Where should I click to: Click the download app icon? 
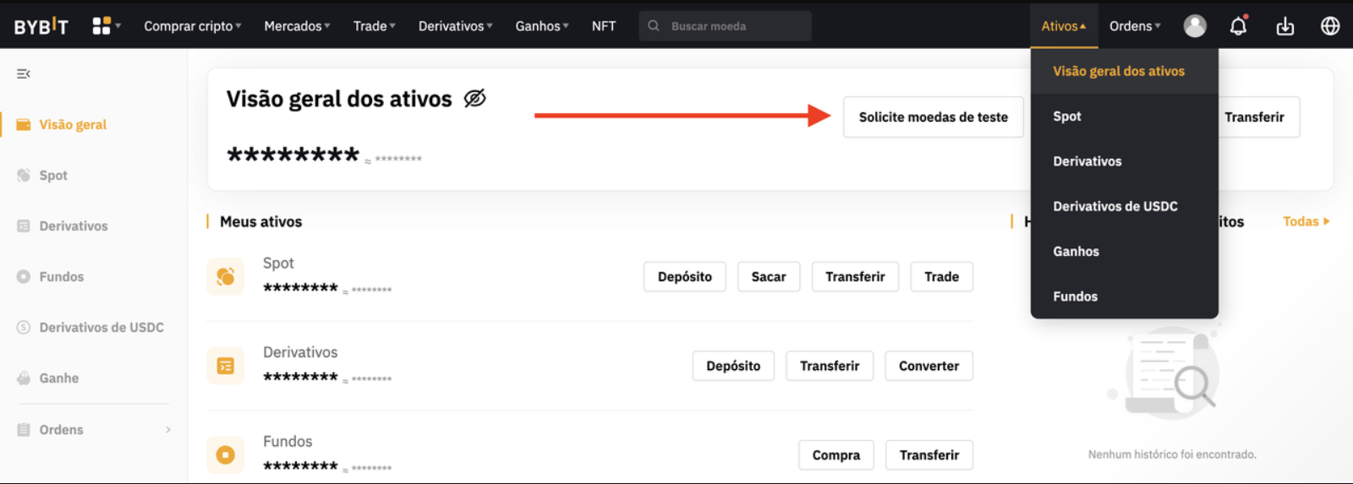(x=1285, y=26)
